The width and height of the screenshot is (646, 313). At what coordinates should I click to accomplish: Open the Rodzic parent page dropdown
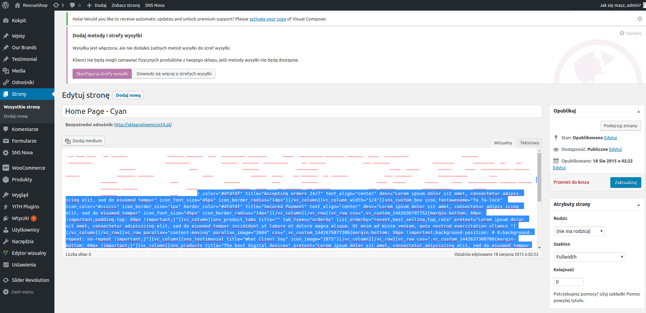579,231
